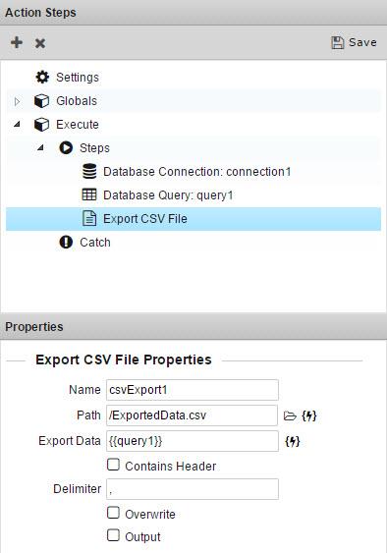Select the Database Connection stack icon
Viewport: 387px width, 553px height.
pos(89,172)
